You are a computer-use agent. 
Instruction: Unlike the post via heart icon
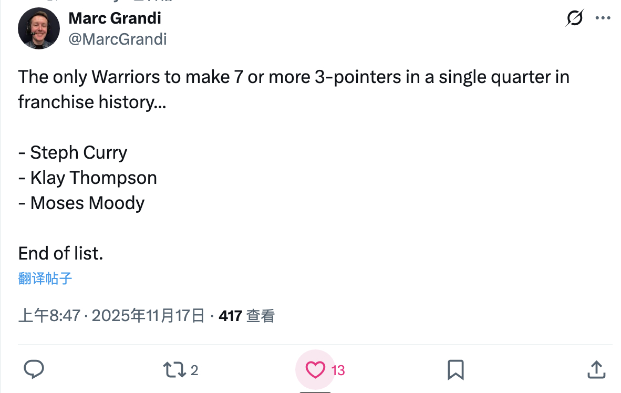(x=315, y=370)
